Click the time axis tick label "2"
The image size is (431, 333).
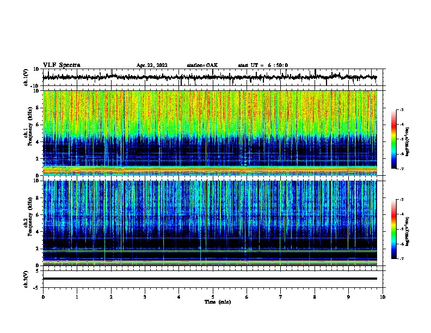[111, 297]
